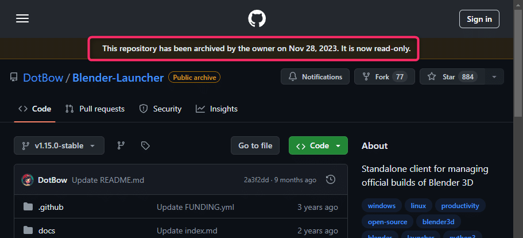Open the v1.15.0-stable branch dropdown
This screenshot has width=523, height=238.
59,145
